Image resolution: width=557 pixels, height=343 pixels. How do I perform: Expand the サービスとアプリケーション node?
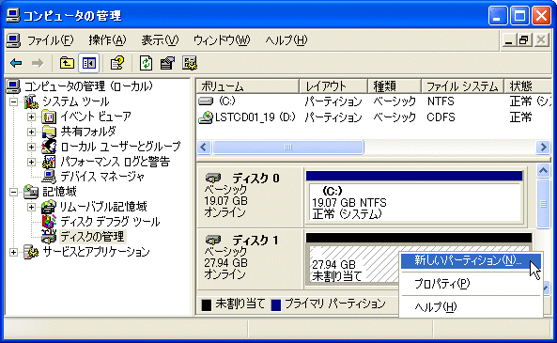click(13, 252)
